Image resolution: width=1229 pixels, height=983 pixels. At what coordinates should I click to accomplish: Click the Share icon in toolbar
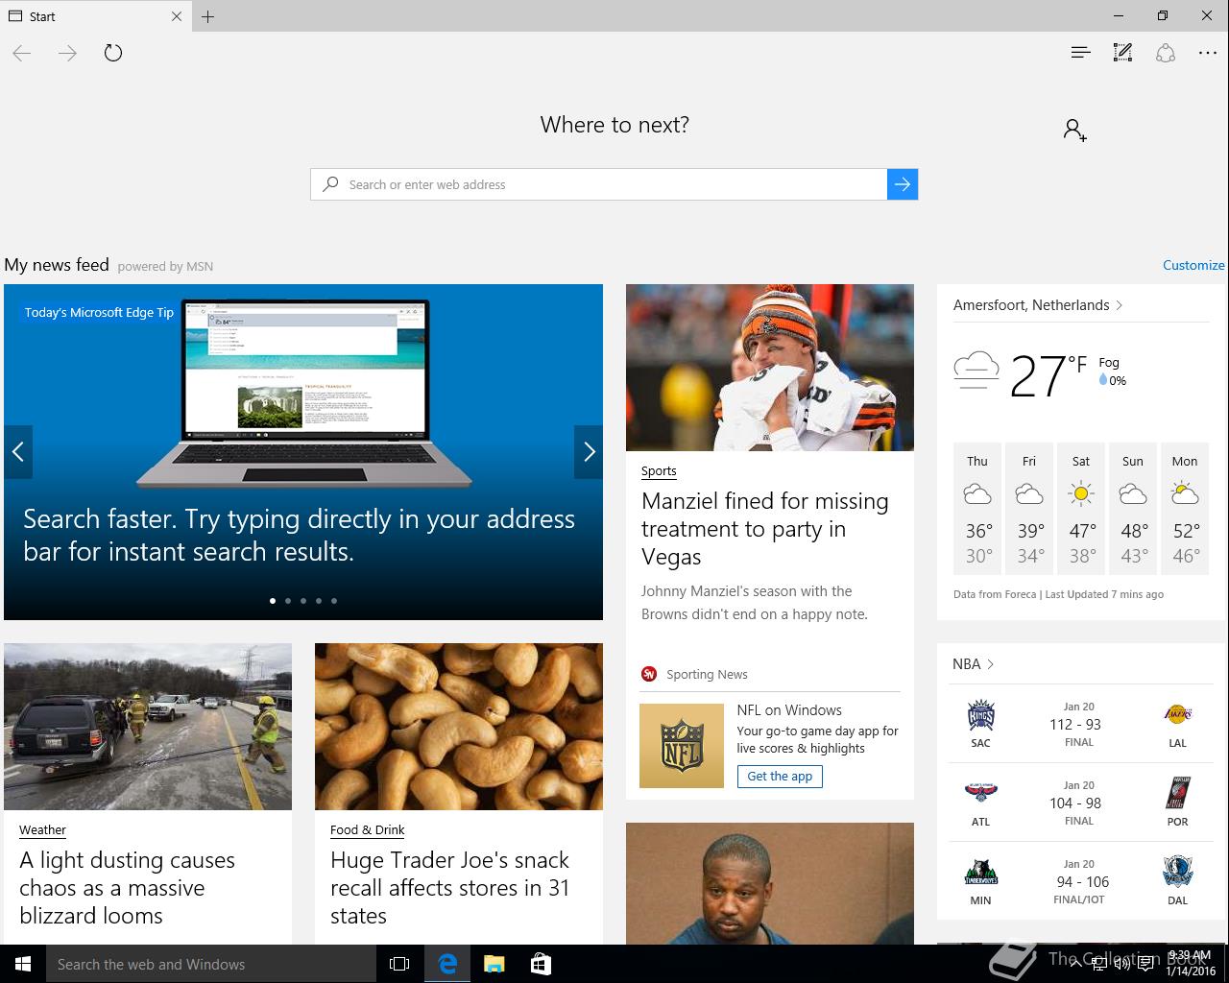[x=1166, y=53]
